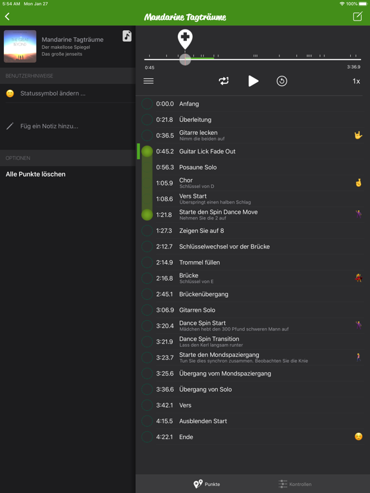This screenshot has width=370, height=493.
Task: Click the green loop segment on timeline
Action: tap(202, 58)
